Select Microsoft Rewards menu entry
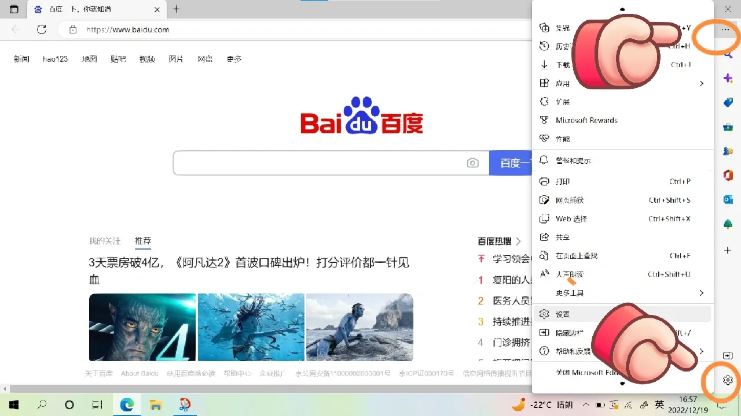 click(622, 120)
